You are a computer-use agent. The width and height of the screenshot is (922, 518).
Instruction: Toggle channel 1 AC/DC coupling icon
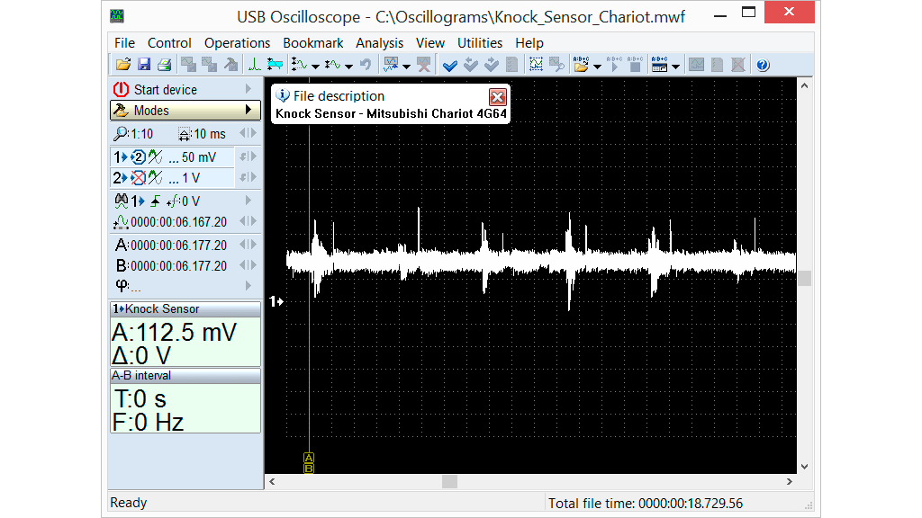[155, 157]
